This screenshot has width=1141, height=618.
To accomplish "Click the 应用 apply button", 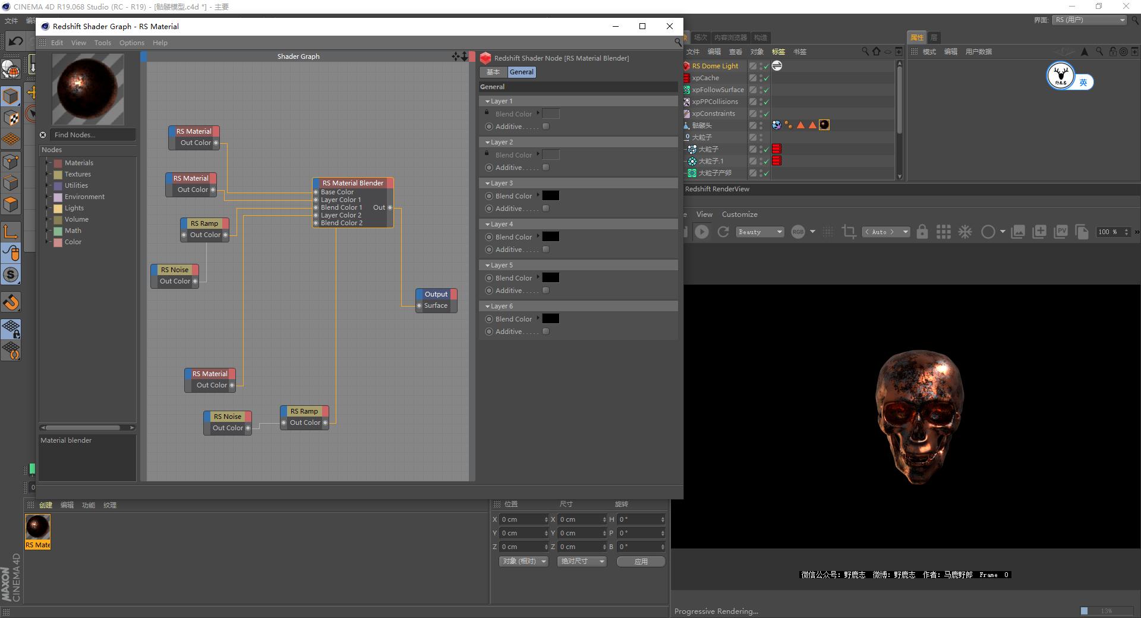I will click(x=641, y=561).
